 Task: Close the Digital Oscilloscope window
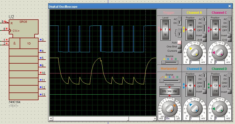230,6
